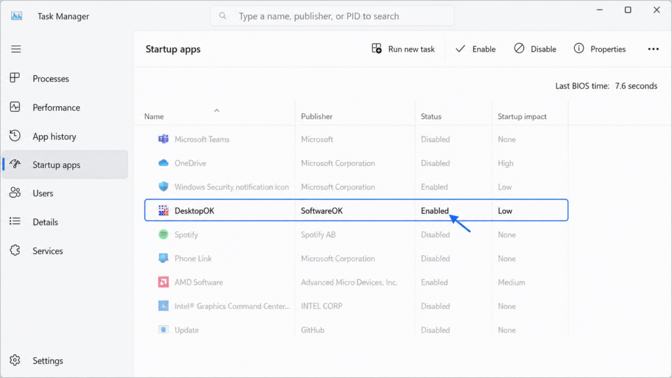Click the Run new task icon
Image resolution: width=672 pixels, height=378 pixels.
click(x=376, y=49)
